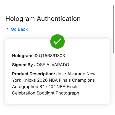Click the word Photograph in the description

click(x=67, y=93)
